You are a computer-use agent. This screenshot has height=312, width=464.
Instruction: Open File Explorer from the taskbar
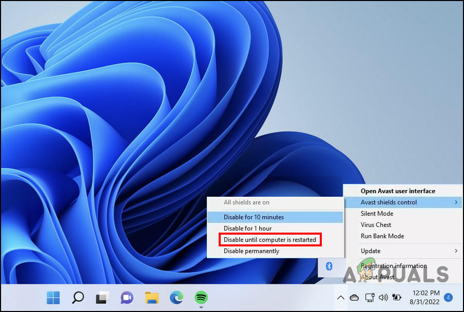[151, 297]
